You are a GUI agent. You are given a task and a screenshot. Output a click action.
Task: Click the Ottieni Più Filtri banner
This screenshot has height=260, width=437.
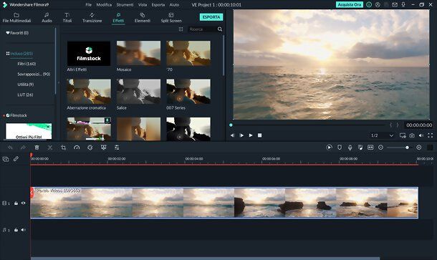[x=29, y=131]
